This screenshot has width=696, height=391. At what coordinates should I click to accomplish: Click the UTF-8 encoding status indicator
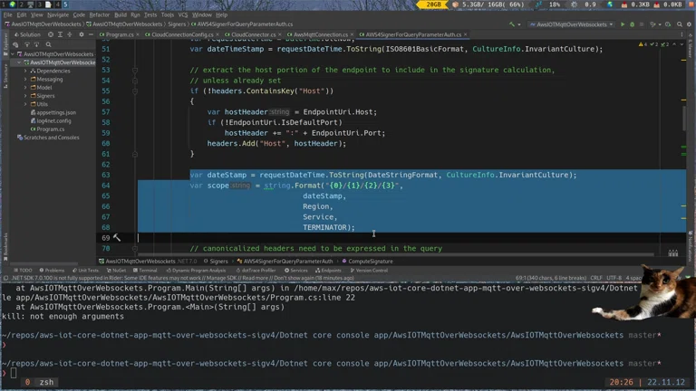click(x=614, y=278)
